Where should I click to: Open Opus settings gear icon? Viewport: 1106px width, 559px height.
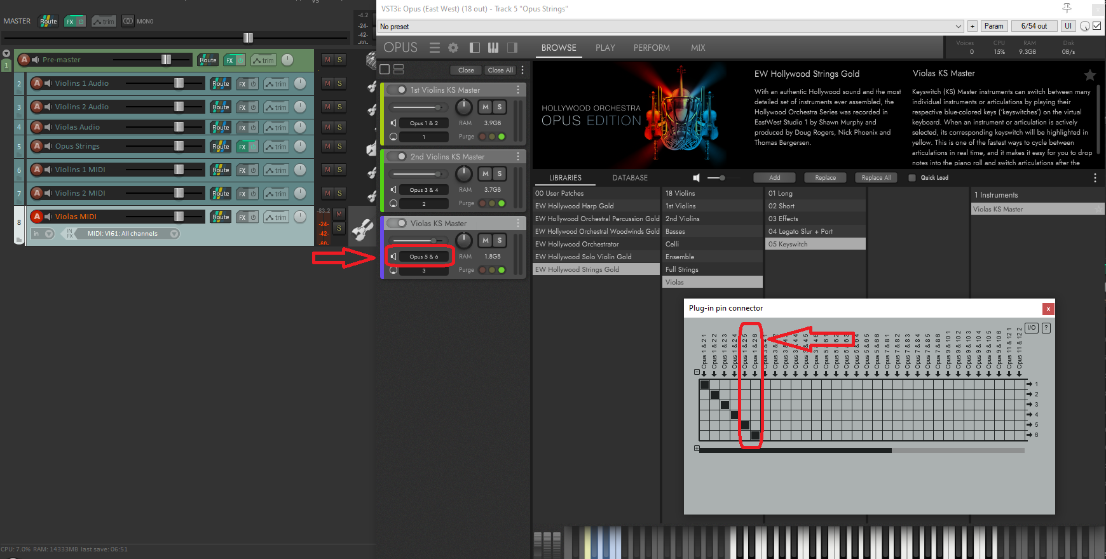coord(453,48)
